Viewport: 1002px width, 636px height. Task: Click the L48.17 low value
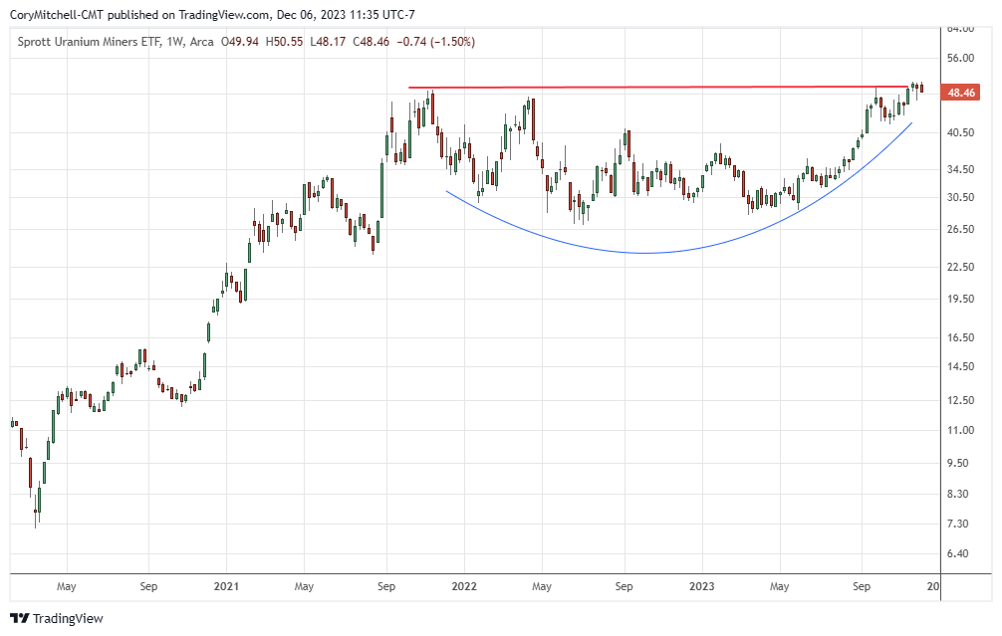(x=328, y=42)
